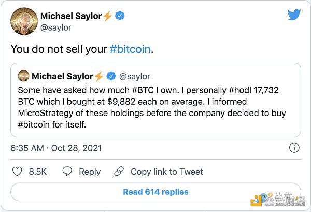Open the quoted tweet body text
Screen dimensions: 311x212
pos(155,106)
